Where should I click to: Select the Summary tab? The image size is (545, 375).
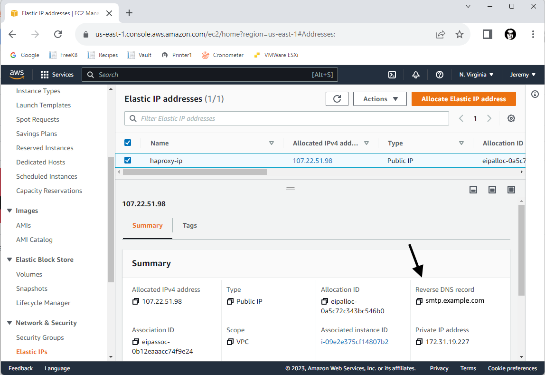[x=147, y=225]
